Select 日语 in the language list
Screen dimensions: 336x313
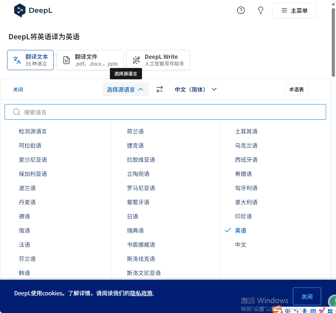132,216
